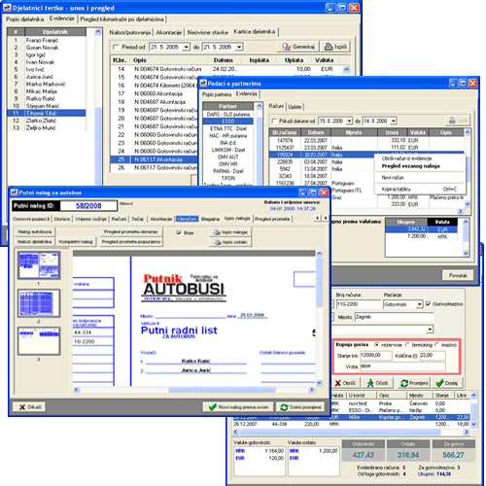Click the Stanje km input field
The image size is (486, 486).
(375, 356)
